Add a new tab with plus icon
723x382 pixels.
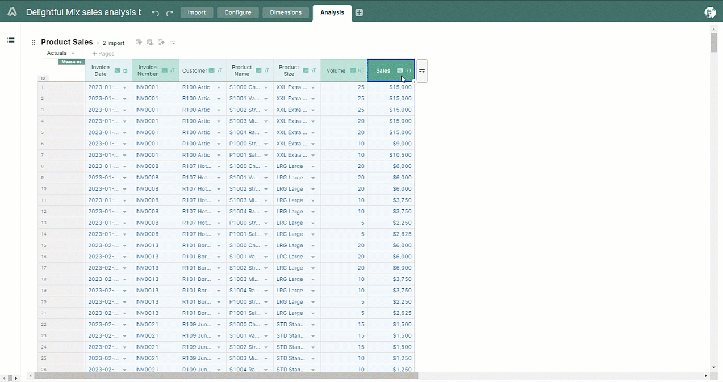point(359,12)
